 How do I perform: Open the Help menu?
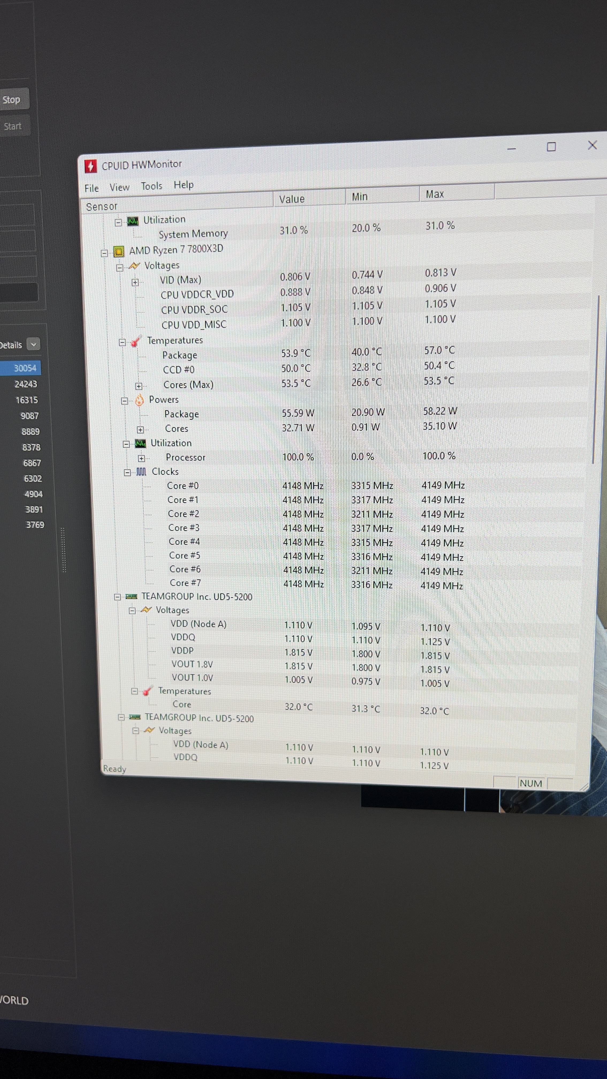184,185
